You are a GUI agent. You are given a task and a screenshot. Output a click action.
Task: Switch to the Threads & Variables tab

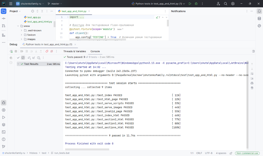point(74,51)
